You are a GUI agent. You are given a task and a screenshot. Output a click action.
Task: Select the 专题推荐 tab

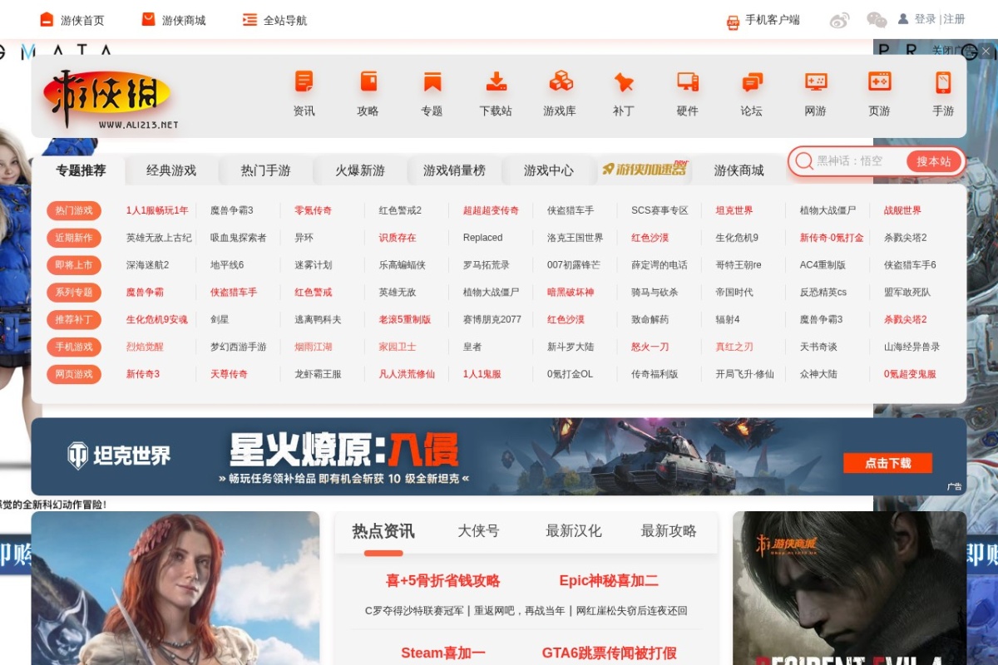[81, 170]
